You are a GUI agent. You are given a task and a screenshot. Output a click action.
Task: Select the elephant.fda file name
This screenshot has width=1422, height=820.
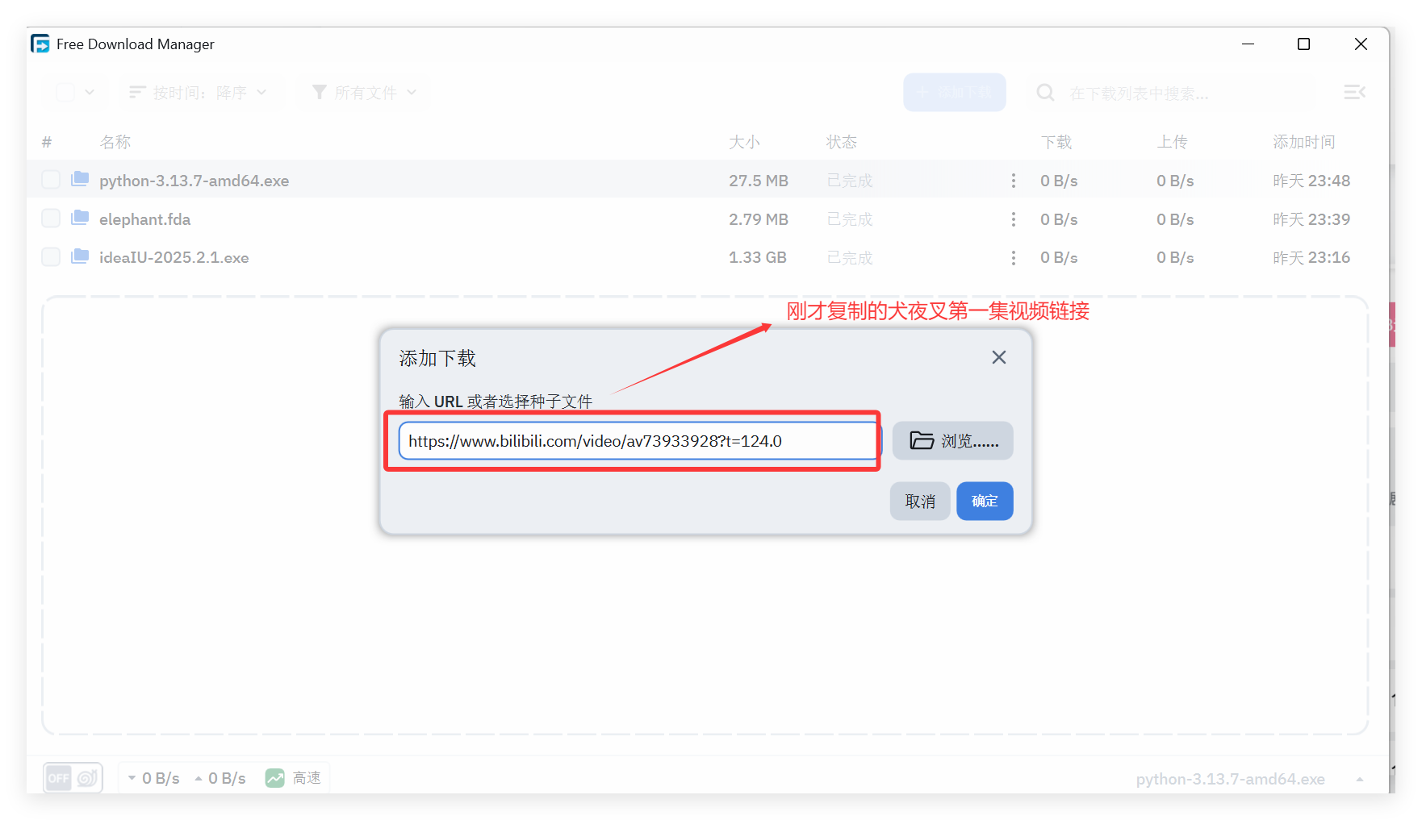(145, 219)
